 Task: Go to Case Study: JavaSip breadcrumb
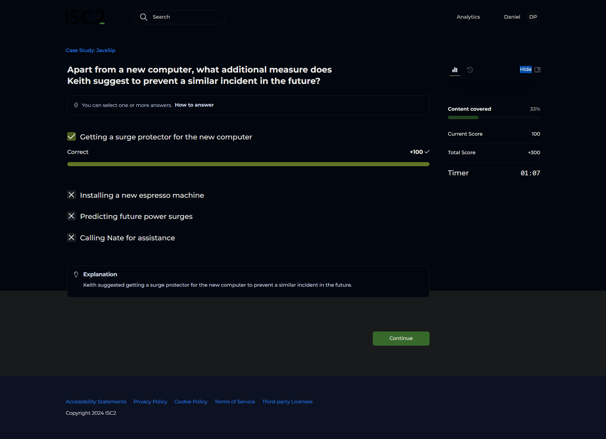tap(91, 50)
